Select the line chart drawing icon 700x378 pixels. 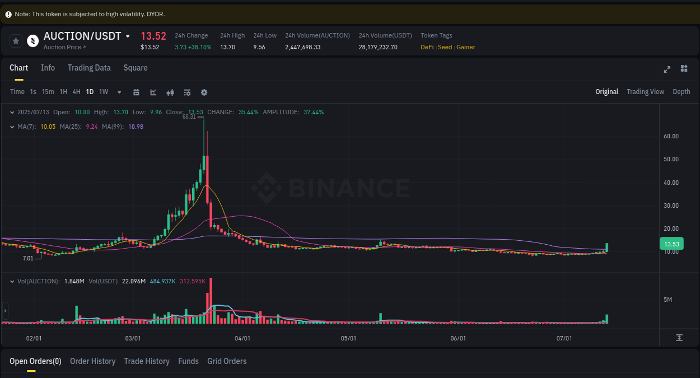(x=153, y=92)
